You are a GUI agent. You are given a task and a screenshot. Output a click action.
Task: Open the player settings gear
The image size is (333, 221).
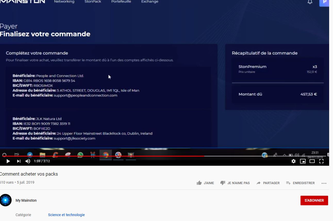click(294, 161)
